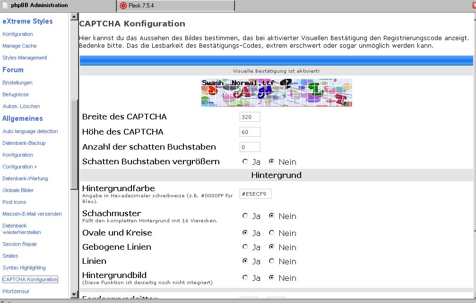
Task: Enable Ja for Gebogene Linien
Action: tap(245, 247)
